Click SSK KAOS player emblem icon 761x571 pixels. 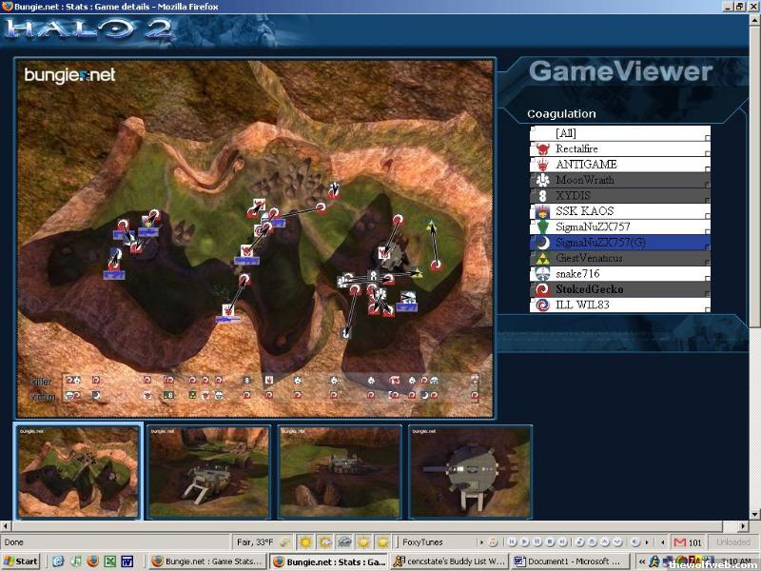541,211
